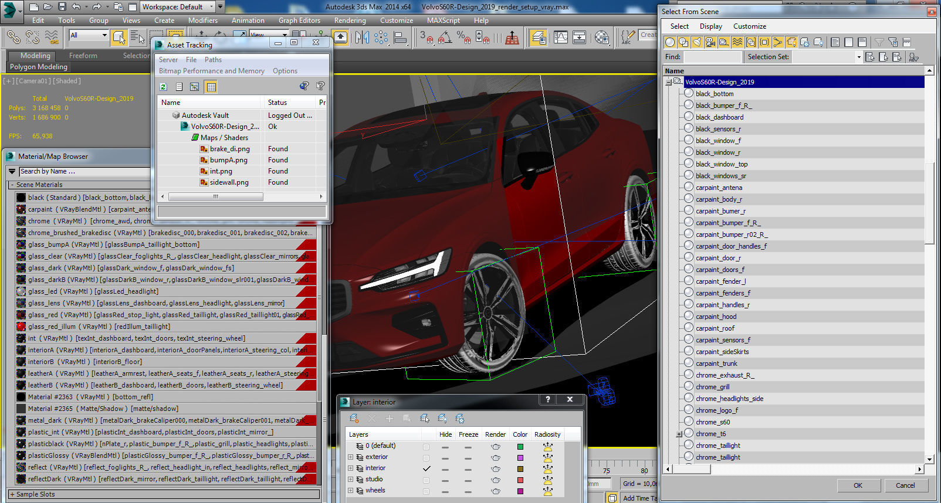Viewport: 941px width, 503px height.
Task: Toggle Display Helpers filter icon
Action: click(x=724, y=42)
